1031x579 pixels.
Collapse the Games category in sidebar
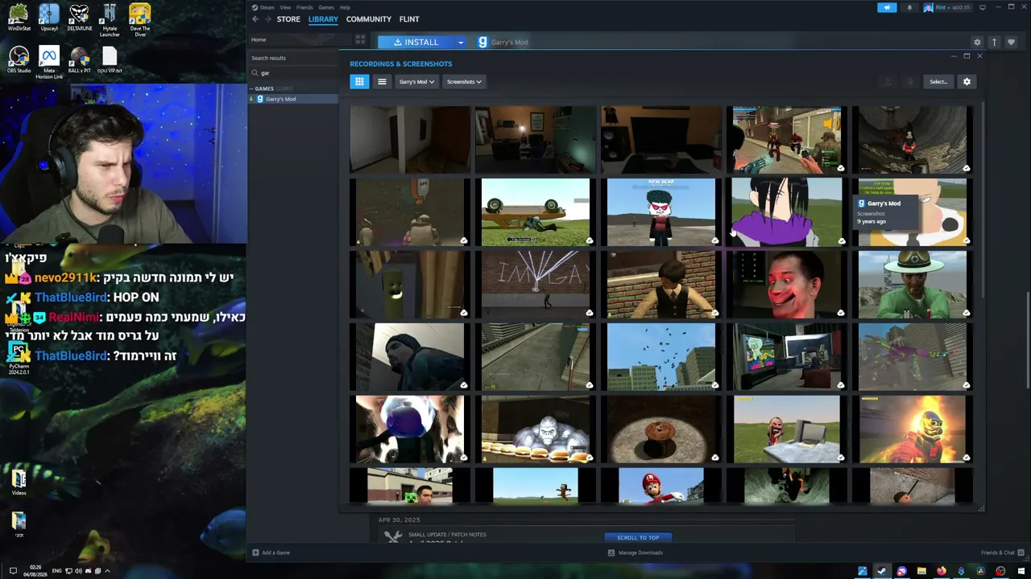264,88
